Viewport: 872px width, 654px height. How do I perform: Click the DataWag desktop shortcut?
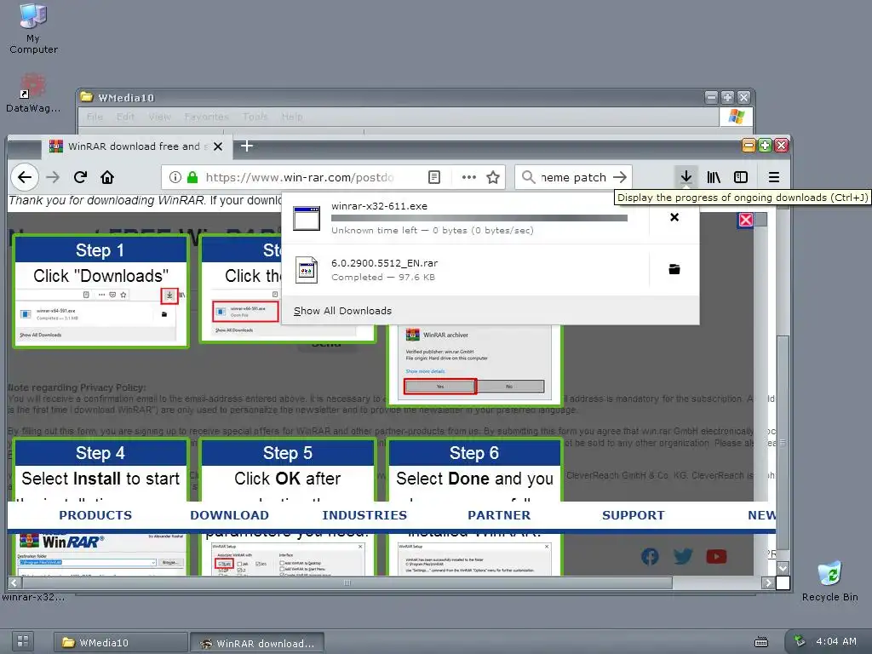point(33,93)
